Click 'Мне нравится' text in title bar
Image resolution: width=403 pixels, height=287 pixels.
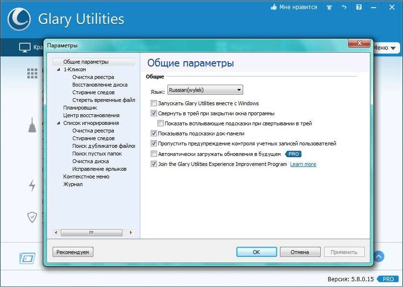click(298, 7)
